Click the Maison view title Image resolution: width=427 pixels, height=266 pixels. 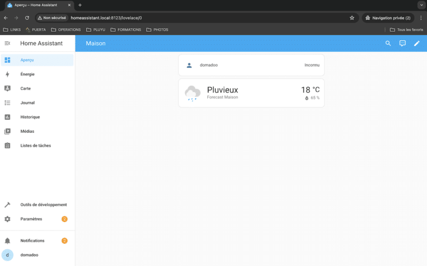tap(96, 43)
